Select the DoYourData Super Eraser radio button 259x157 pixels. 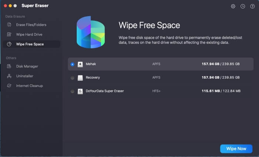tap(73, 91)
